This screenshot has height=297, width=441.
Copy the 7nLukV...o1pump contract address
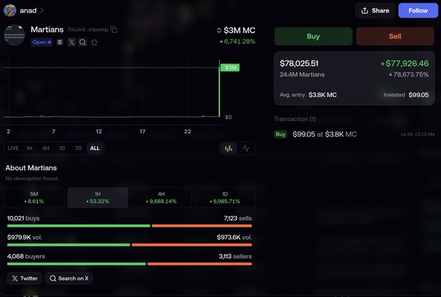[x=114, y=30]
